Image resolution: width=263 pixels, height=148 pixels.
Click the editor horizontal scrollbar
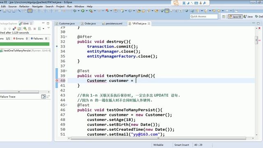(158, 138)
